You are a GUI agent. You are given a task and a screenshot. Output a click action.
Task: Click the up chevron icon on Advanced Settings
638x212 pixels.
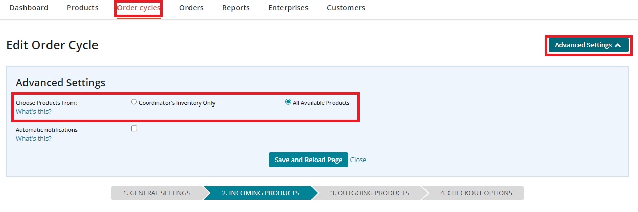click(618, 45)
